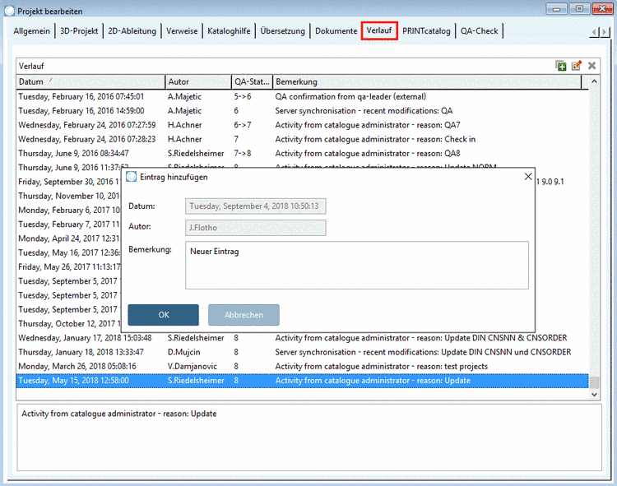The width and height of the screenshot is (617, 486).
Task: Select the June 9, 2016 08:34:47 entry
Action: pos(302,153)
